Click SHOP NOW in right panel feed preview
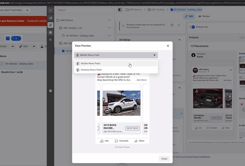Image resolution: width=245 pixels, height=166 pixels. [x=216, y=118]
